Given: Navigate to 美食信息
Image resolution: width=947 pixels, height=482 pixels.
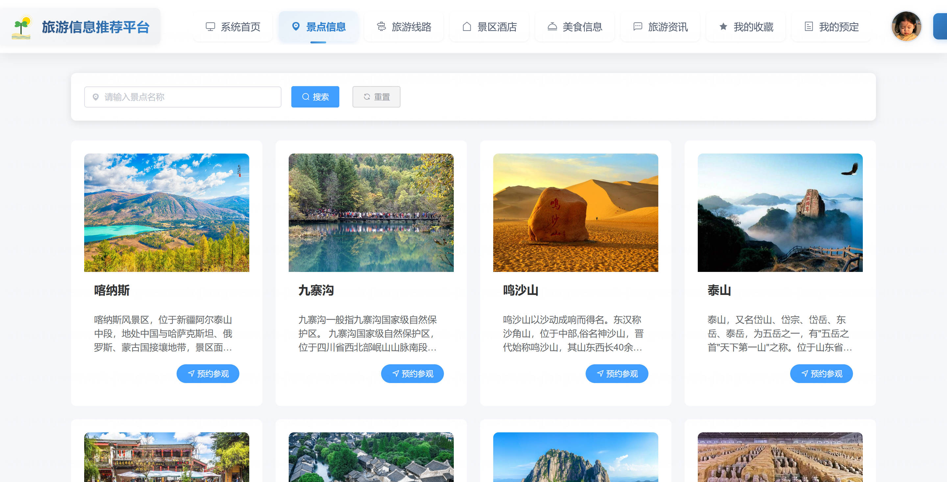Looking at the screenshot, I should [574, 27].
